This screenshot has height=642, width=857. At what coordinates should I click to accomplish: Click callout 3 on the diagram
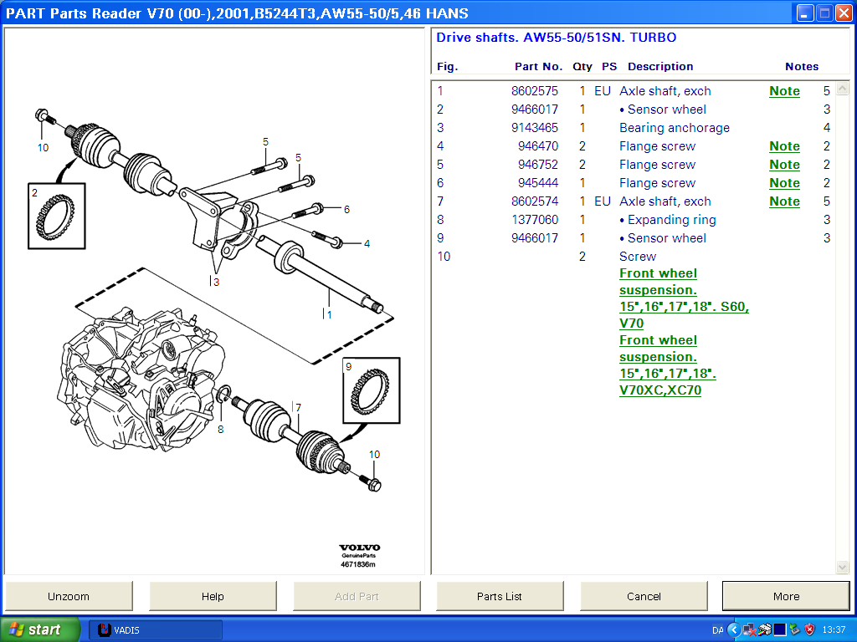217,282
